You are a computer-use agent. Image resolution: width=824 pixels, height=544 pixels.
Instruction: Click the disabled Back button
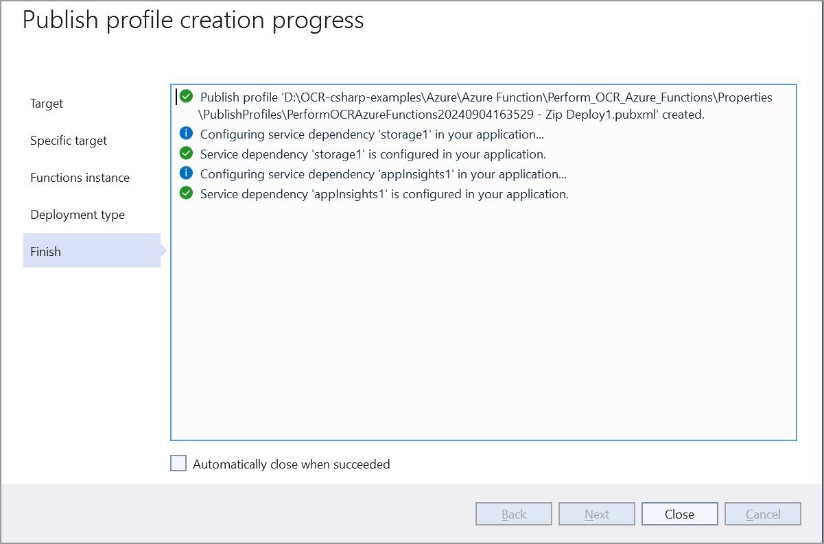(x=513, y=513)
